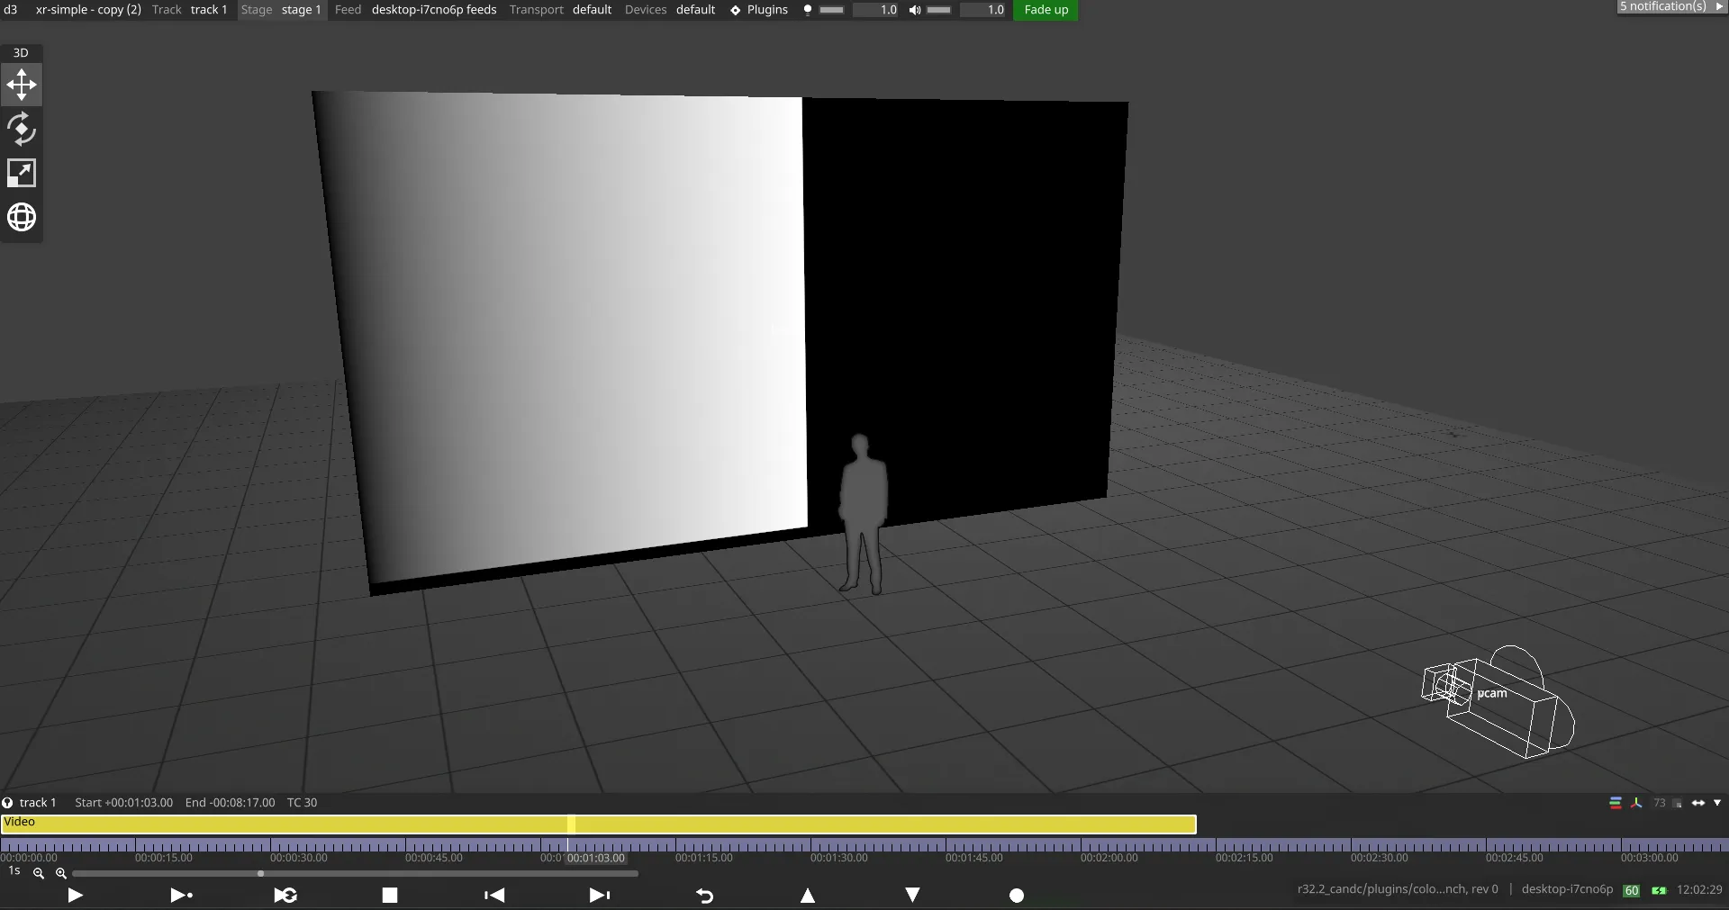Toggle the loop section playback icon
The width and height of the screenshot is (1729, 910).
pos(285,895)
